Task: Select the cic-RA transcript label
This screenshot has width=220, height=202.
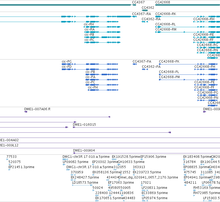Action: [89, 29]
